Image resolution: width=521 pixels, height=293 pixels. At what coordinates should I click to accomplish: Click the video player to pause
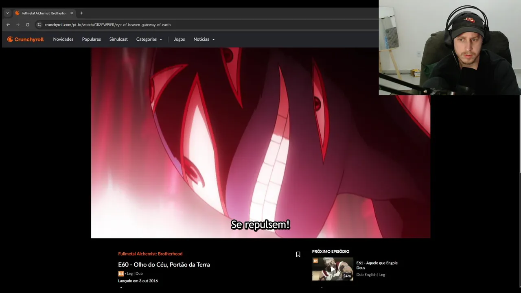pos(260,142)
